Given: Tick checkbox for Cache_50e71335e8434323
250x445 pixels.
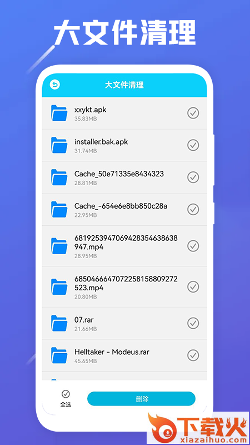Looking at the screenshot, I should [193, 177].
